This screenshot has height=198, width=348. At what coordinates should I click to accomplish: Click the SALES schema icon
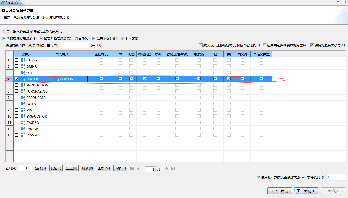point(23,104)
